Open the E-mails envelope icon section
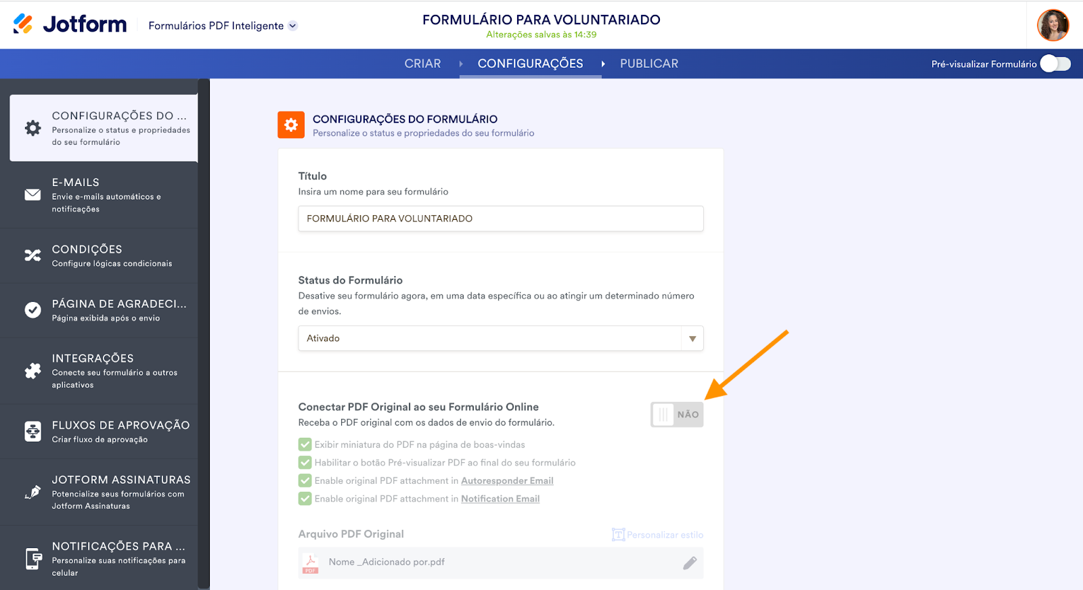 [x=32, y=195]
